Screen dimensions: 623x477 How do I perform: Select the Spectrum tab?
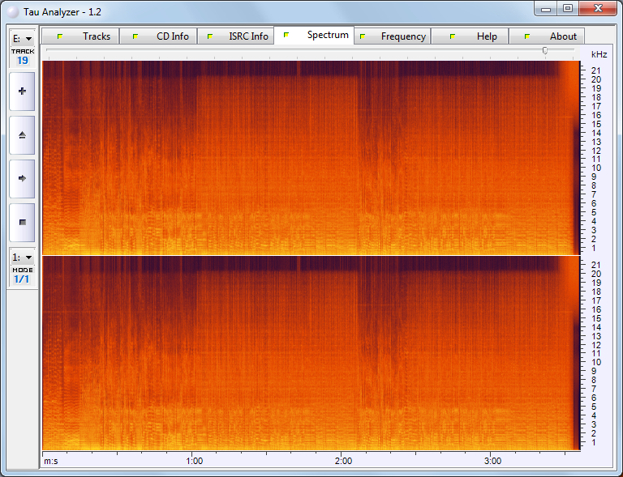(315, 36)
